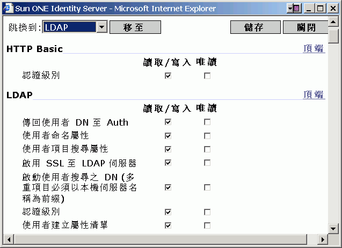Click the 使用者命名屬性 label
The width and height of the screenshot is (342, 248).
coord(56,135)
